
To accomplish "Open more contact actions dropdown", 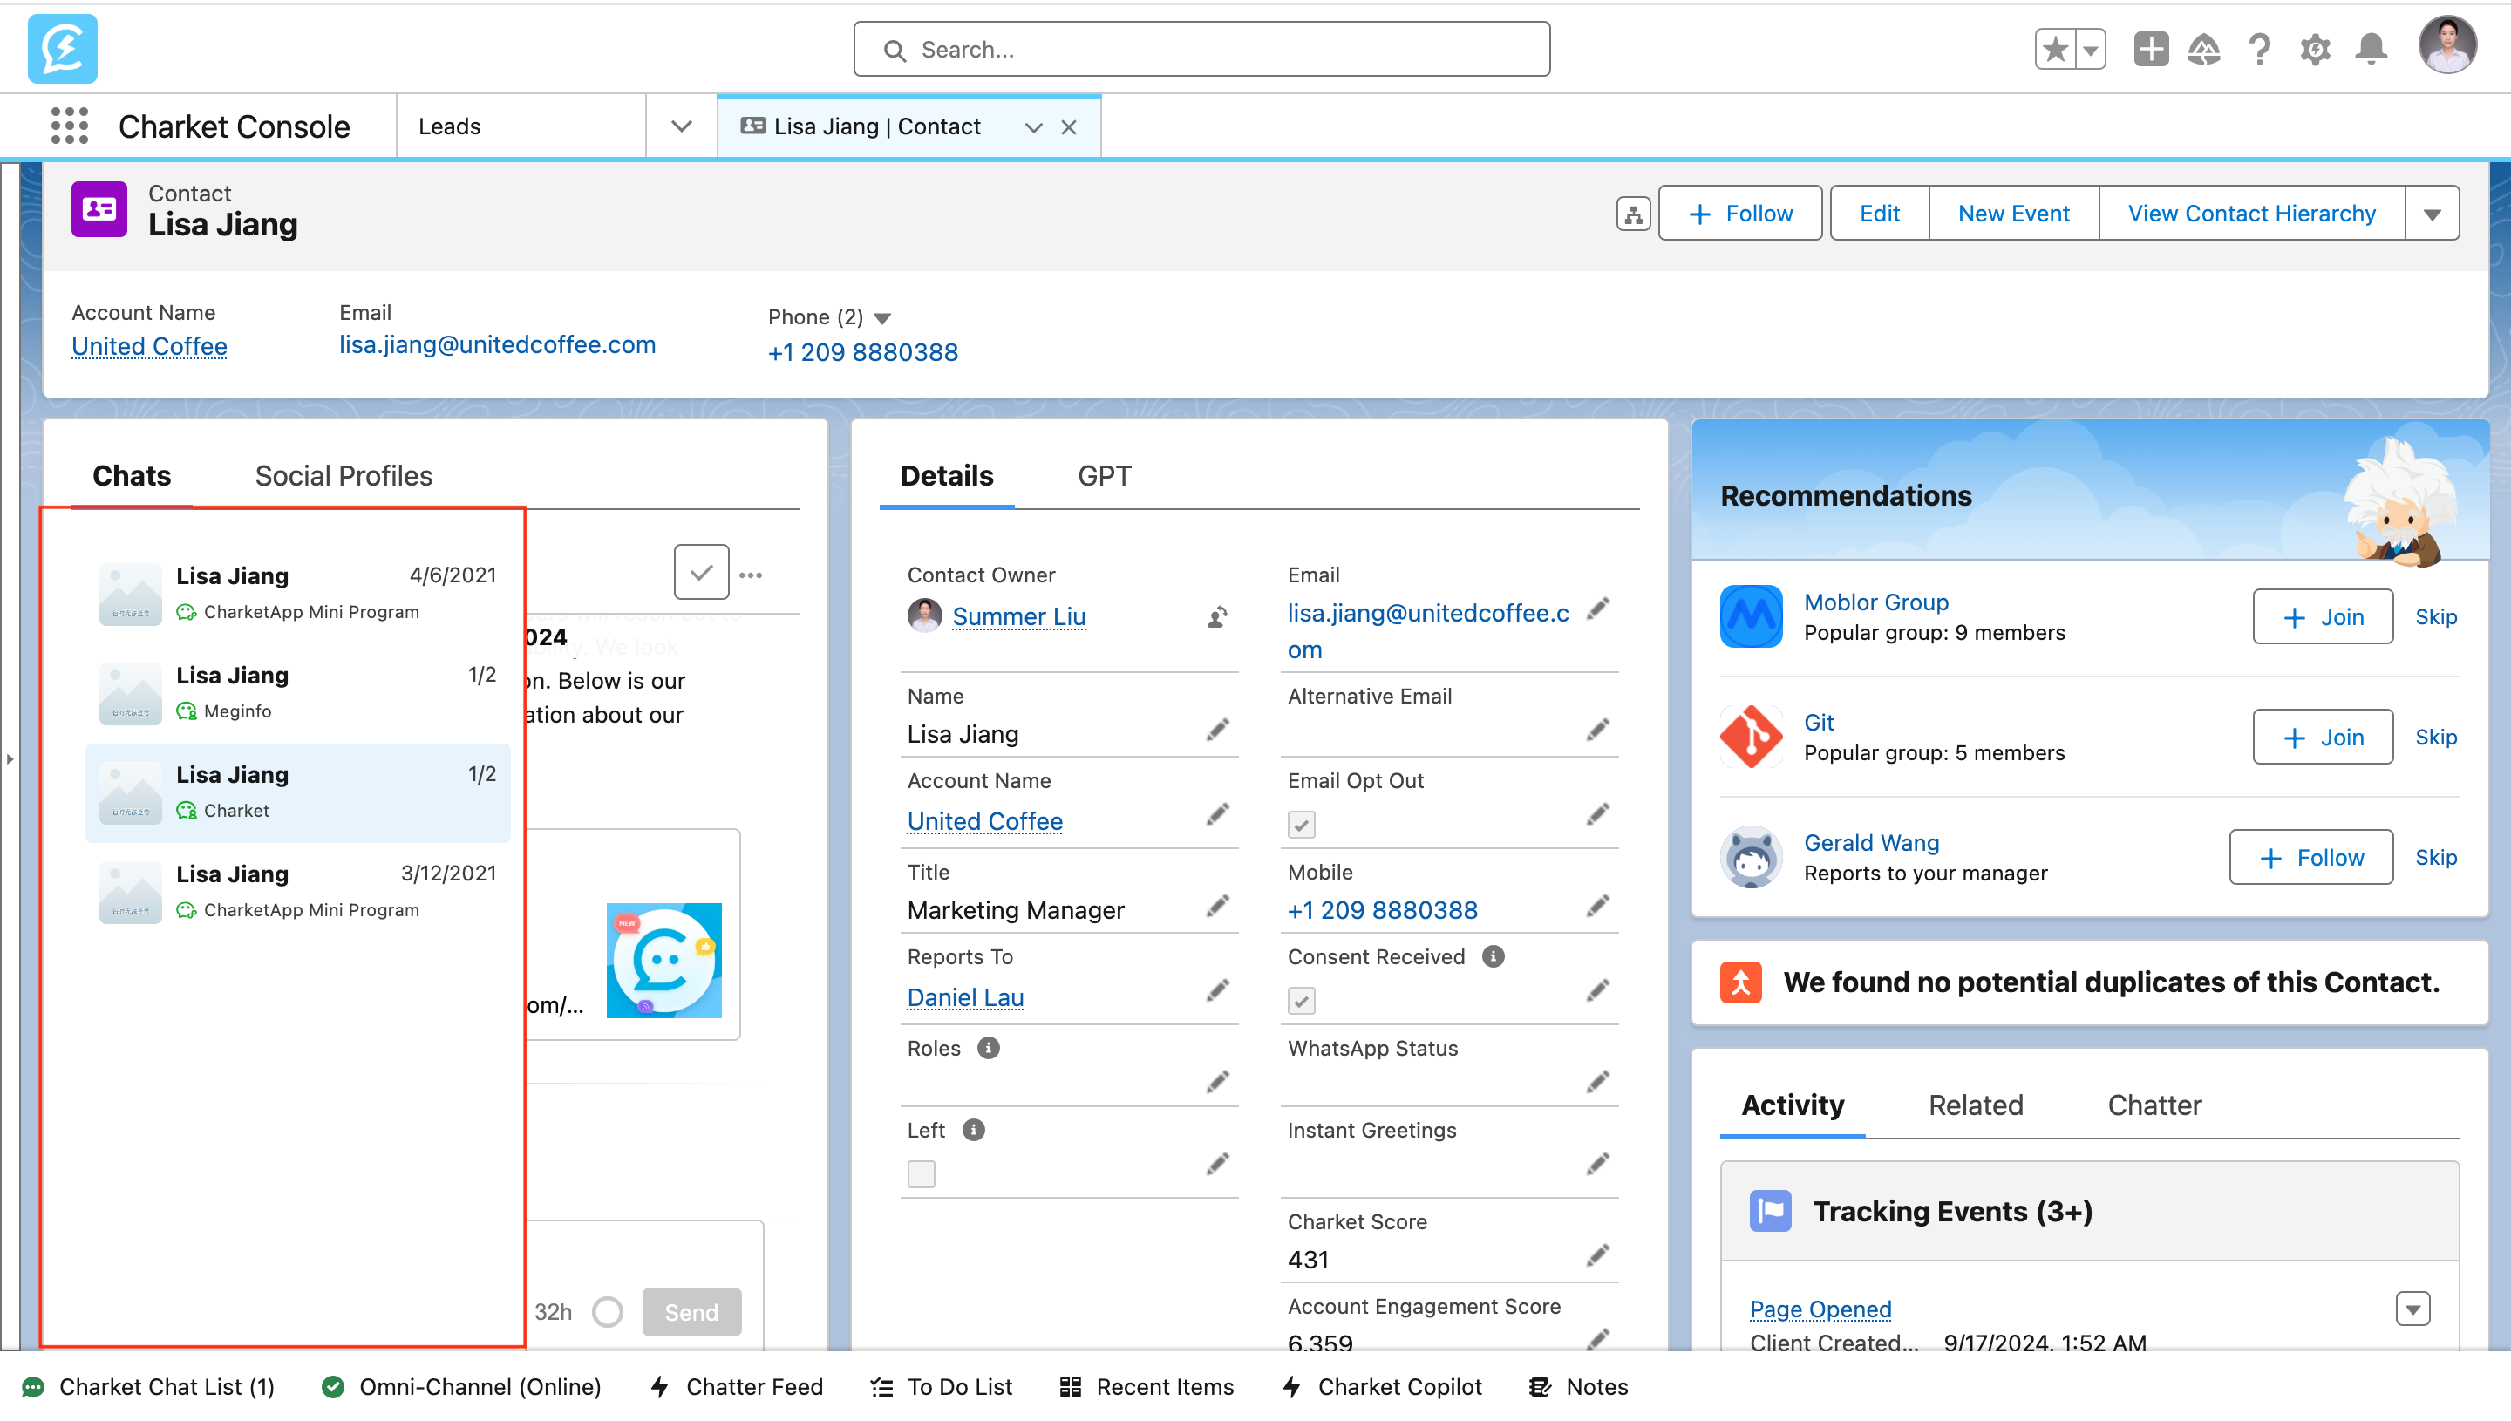I will [x=2432, y=214].
